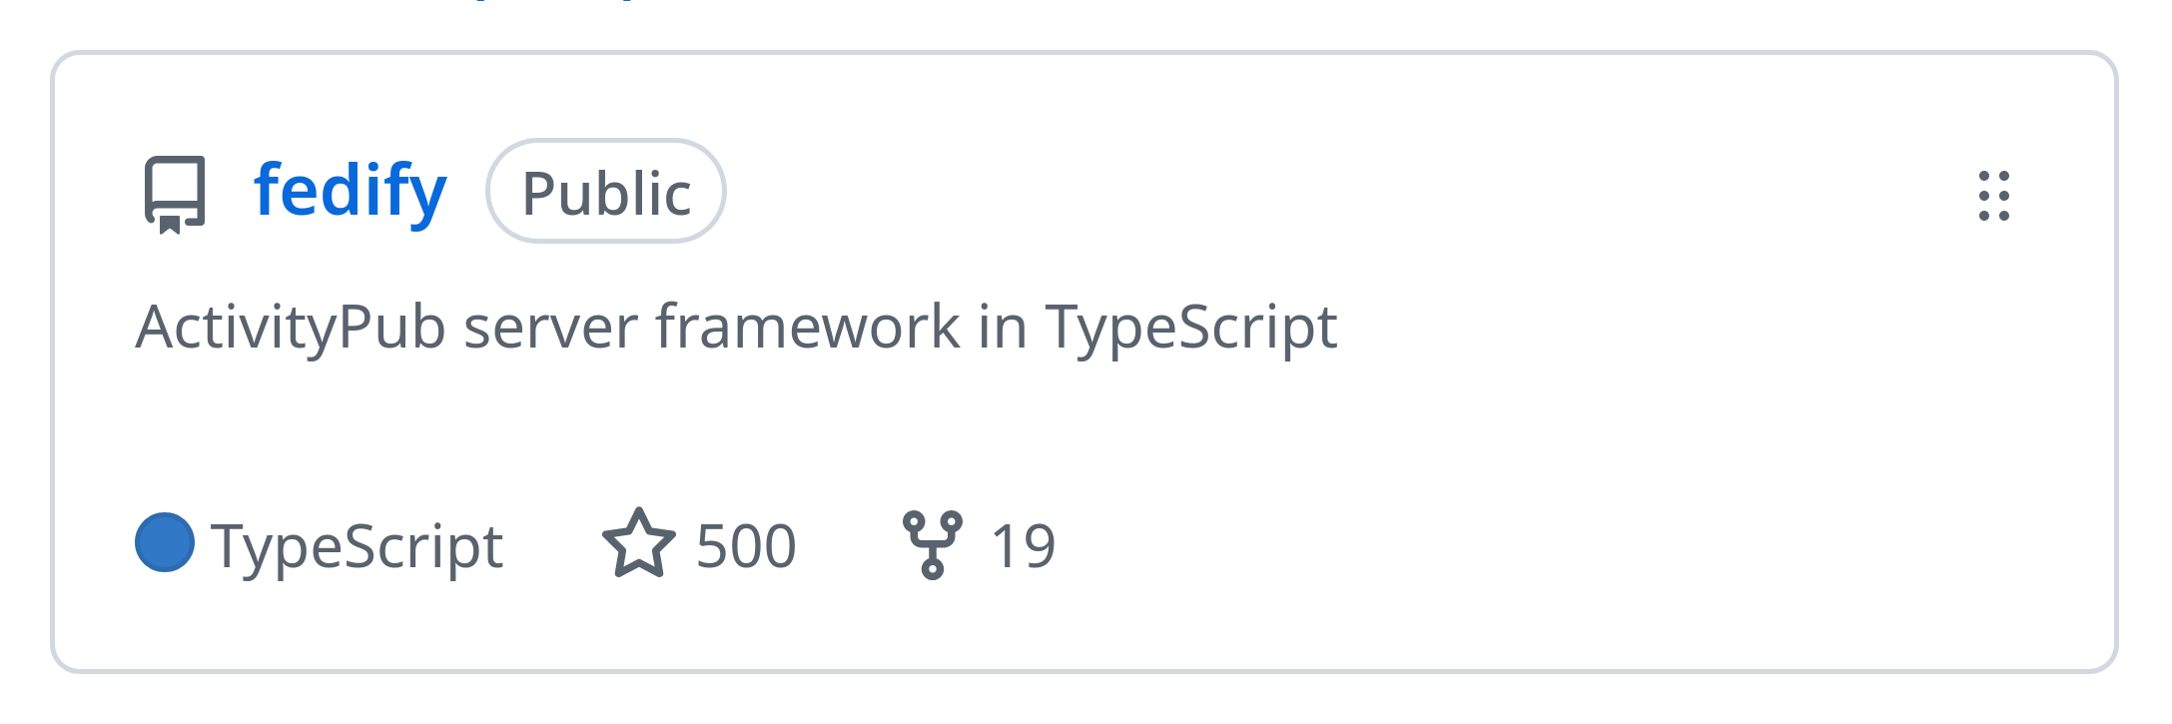The width and height of the screenshot is (2172, 724).
Task: Click the fork icon
Action: tap(932, 544)
